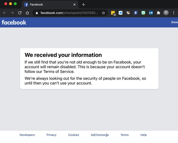
Task: Click the 'We received your information' heading
Action: [x=63, y=55]
